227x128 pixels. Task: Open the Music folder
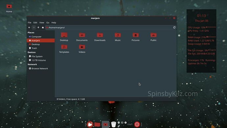click(118, 37)
